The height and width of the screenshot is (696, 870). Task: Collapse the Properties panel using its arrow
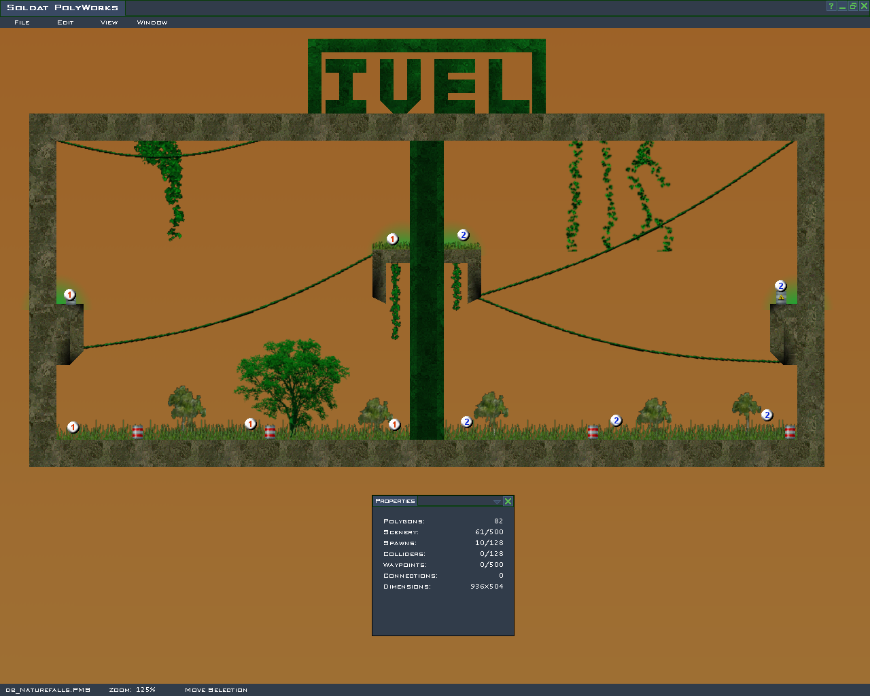pyautogui.click(x=497, y=502)
